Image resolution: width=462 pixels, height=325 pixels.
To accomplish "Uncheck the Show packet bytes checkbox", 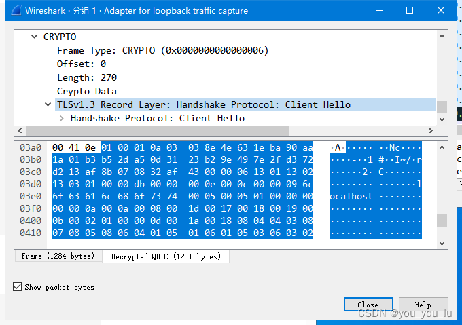I will click(17, 286).
